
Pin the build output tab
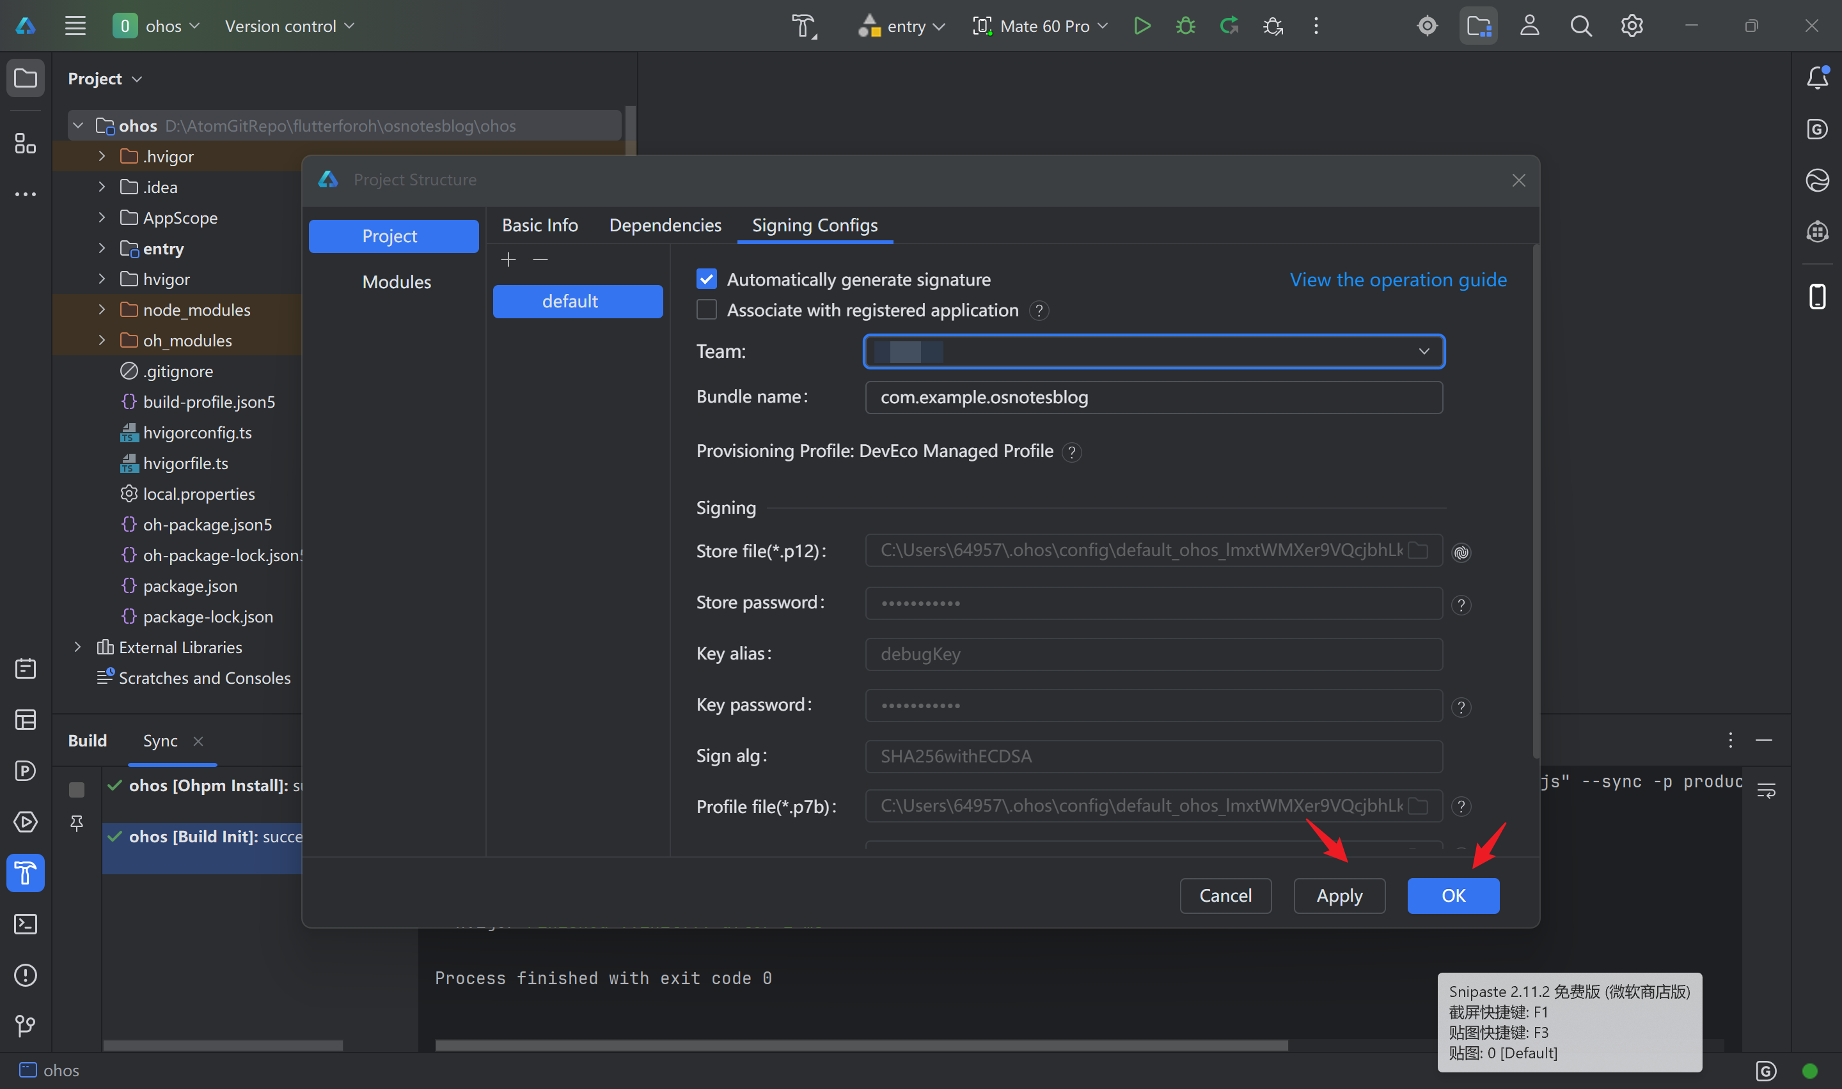point(76,823)
